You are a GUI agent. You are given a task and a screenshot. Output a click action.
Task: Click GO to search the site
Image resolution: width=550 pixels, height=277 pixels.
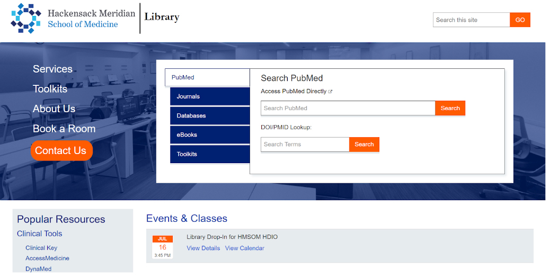click(520, 20)
